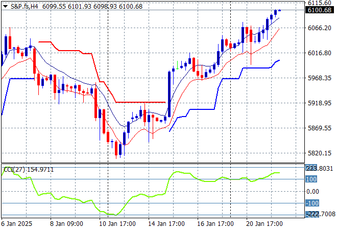This screenshot has height=230, width=337.
Task: Click the 6 Jan 2025 date label
Action: (x=17, y=223)
